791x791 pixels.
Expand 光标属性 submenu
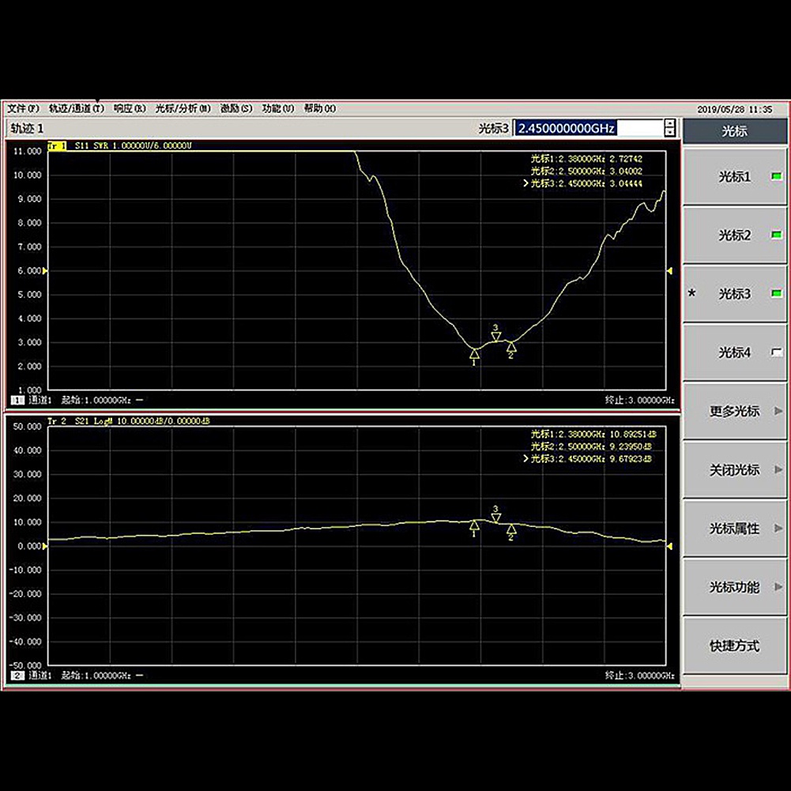pos(735,529)
